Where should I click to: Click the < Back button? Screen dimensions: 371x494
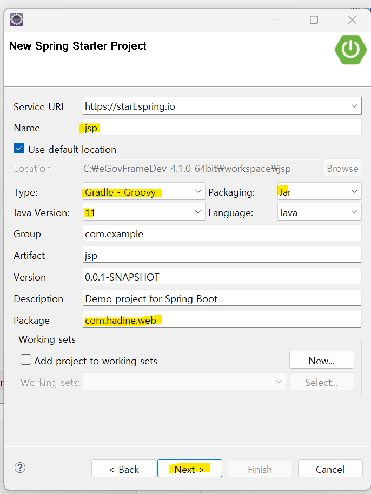123,469
